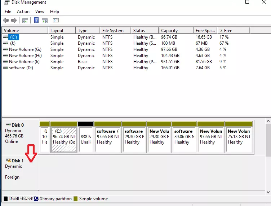Image resolution: width=271 pixels, height=206 pixels.
Task: Select the New Volume 97.66 GB block
Action: pos(211,137)
